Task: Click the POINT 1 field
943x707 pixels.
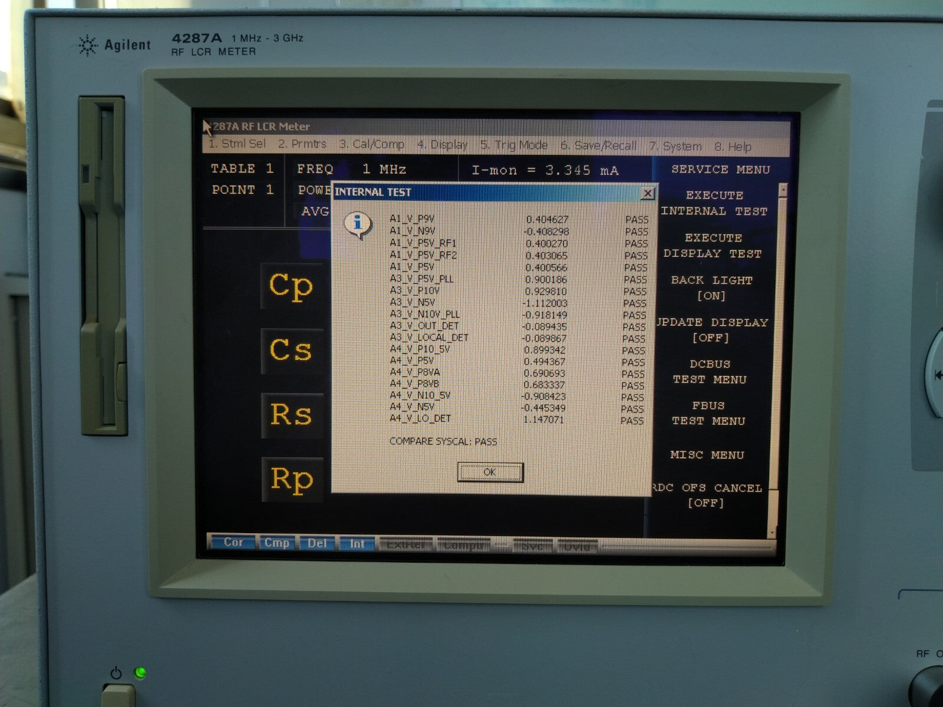Action: tap(242, 190)
